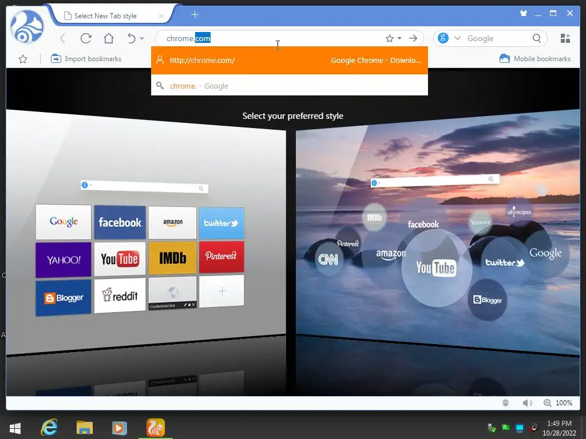Click the twitter bubble in scenic style
This screenshot has width=586, height=439.
tap(505, 262)
